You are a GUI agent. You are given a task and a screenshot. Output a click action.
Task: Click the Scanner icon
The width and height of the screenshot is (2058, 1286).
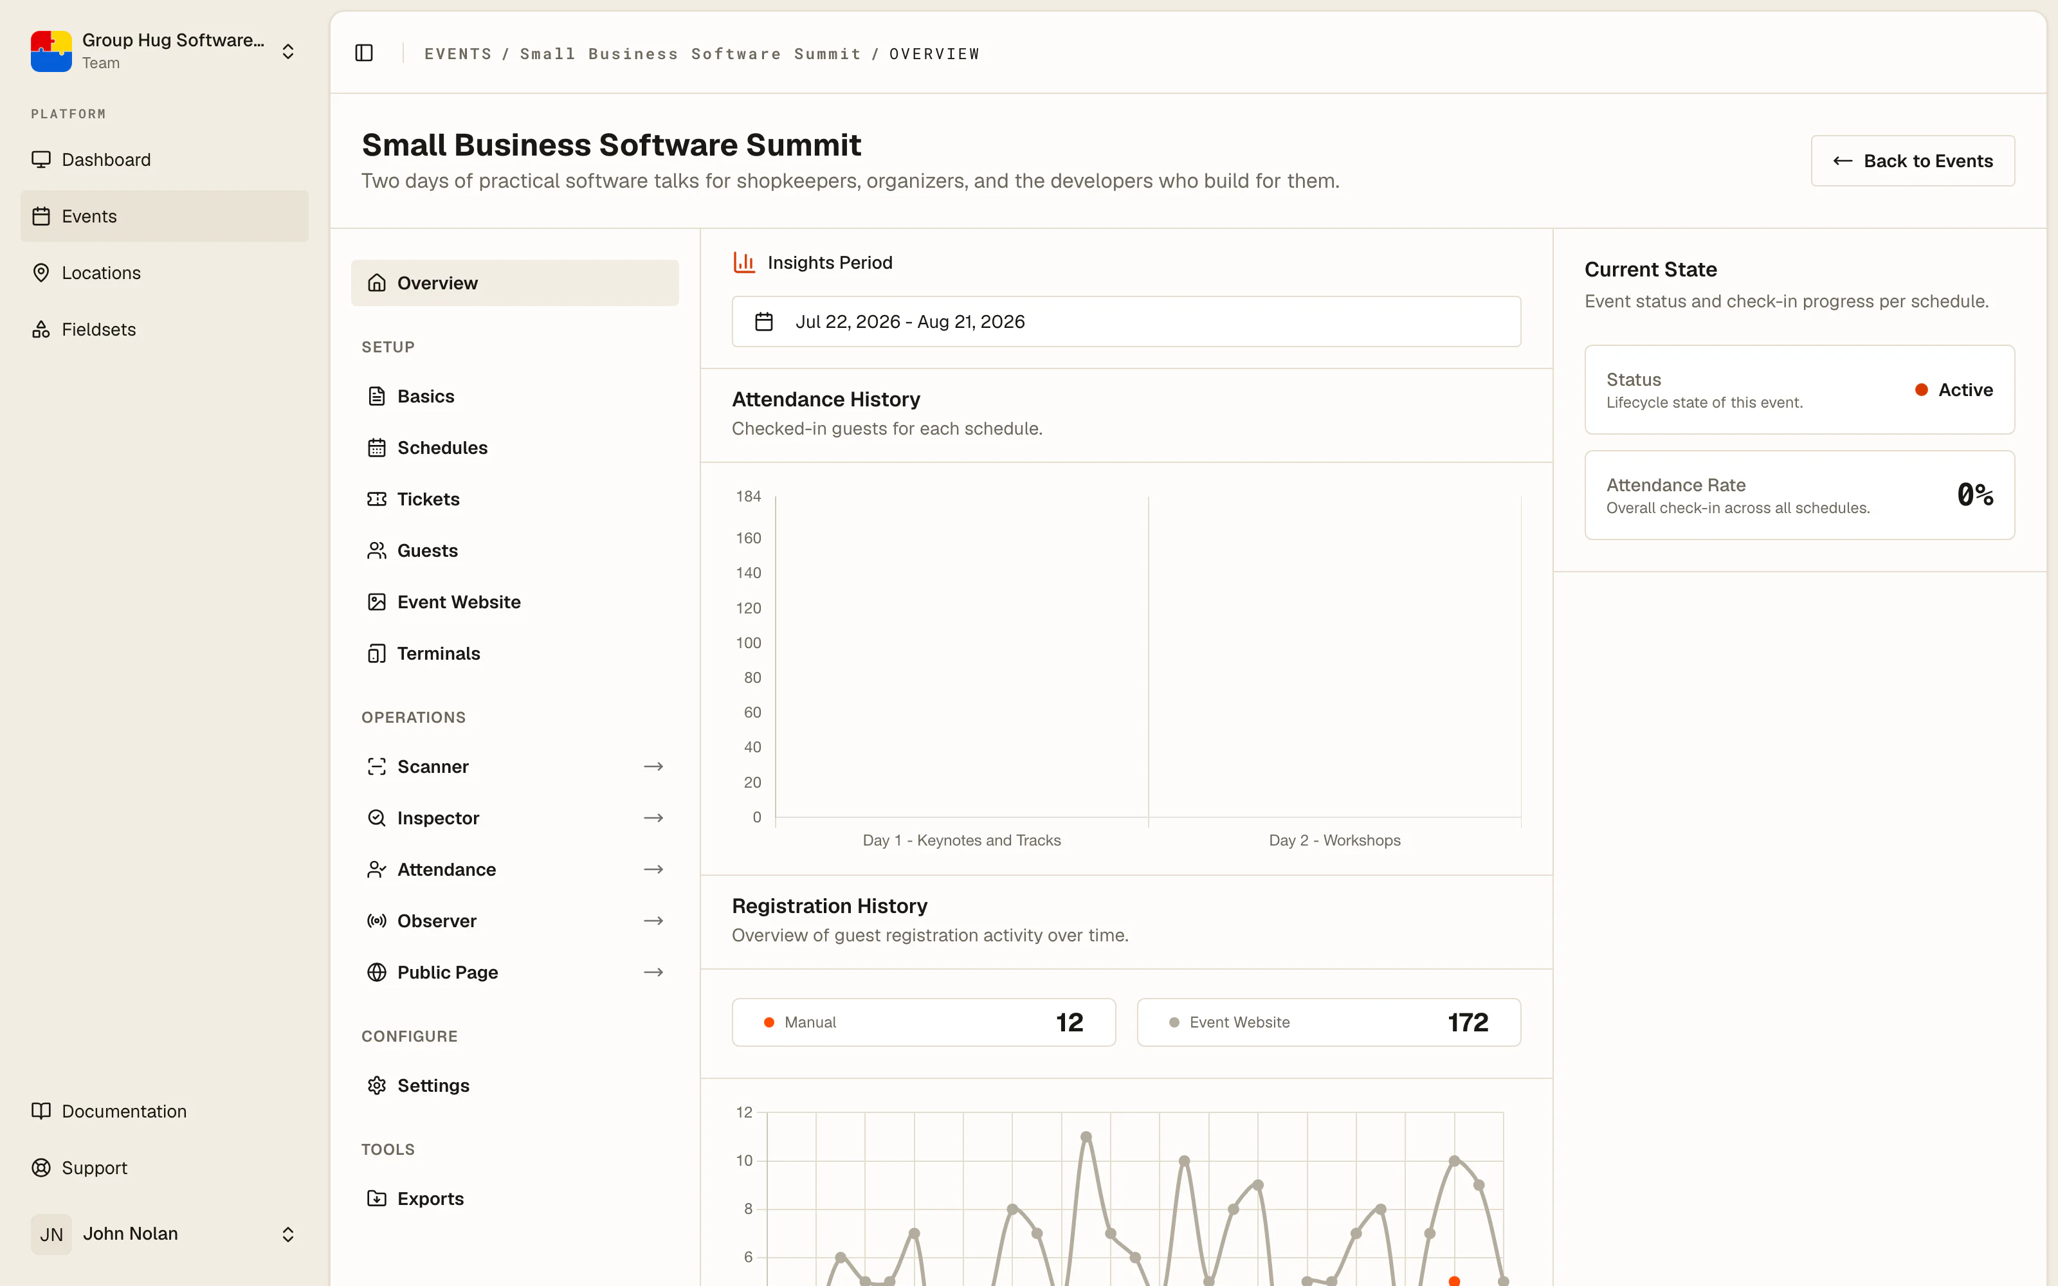pyautogui.click(x=377, y=766)
